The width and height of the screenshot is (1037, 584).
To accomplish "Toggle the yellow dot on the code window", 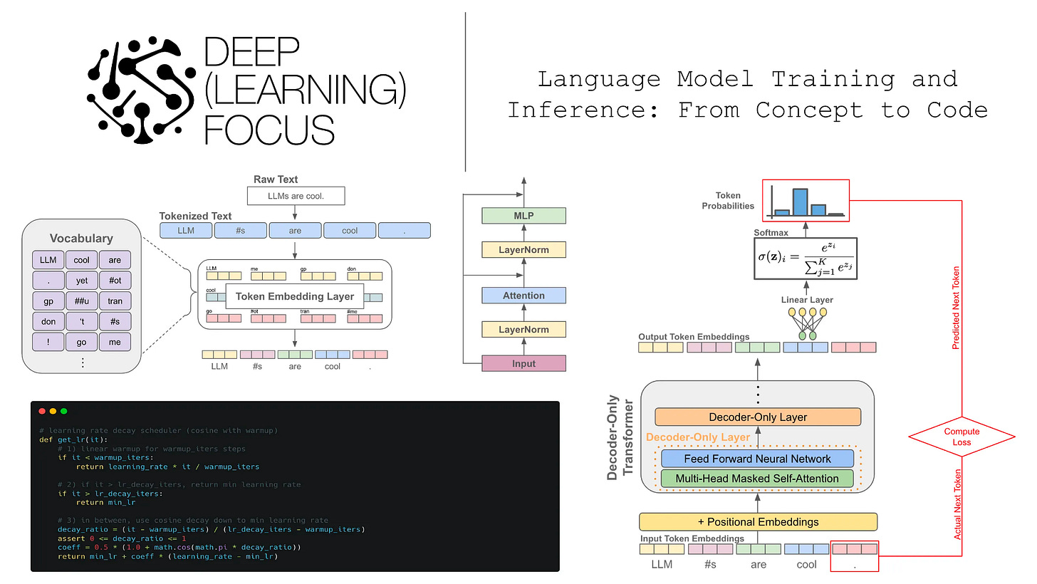I will (x=53, y=411).
